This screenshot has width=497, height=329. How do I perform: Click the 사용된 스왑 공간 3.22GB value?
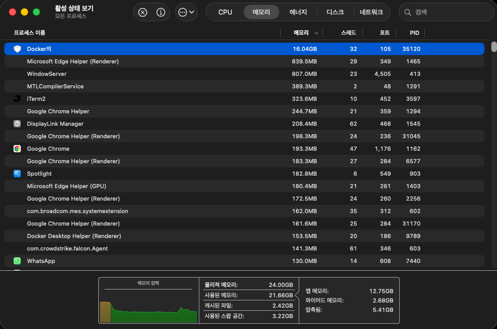pyautogui.click(x=282, y=316)
